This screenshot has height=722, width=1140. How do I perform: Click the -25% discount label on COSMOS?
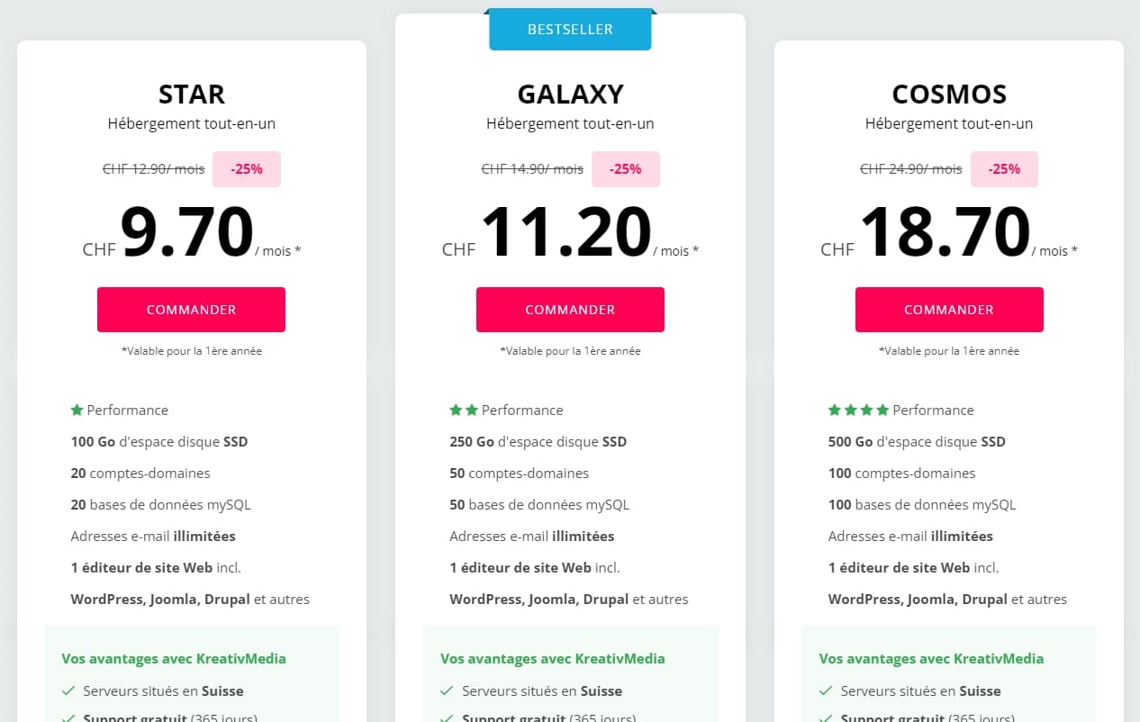(x=1004, y=169)
